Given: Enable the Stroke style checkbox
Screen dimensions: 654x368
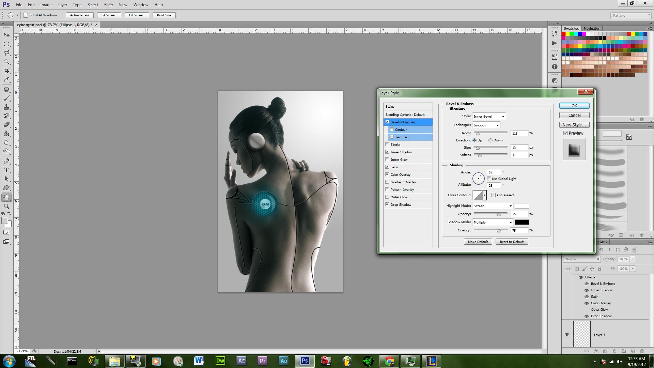Looking at the screenshot, I should 387,144.
